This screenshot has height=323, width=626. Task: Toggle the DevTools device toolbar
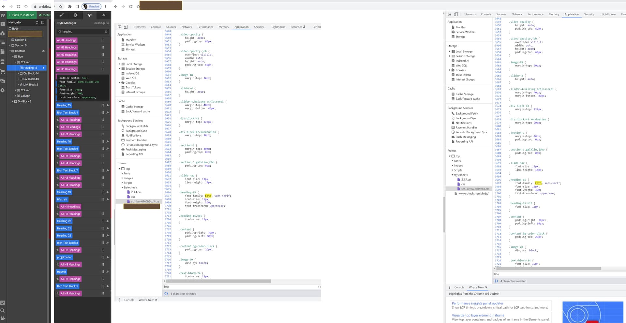pos(127,27)
